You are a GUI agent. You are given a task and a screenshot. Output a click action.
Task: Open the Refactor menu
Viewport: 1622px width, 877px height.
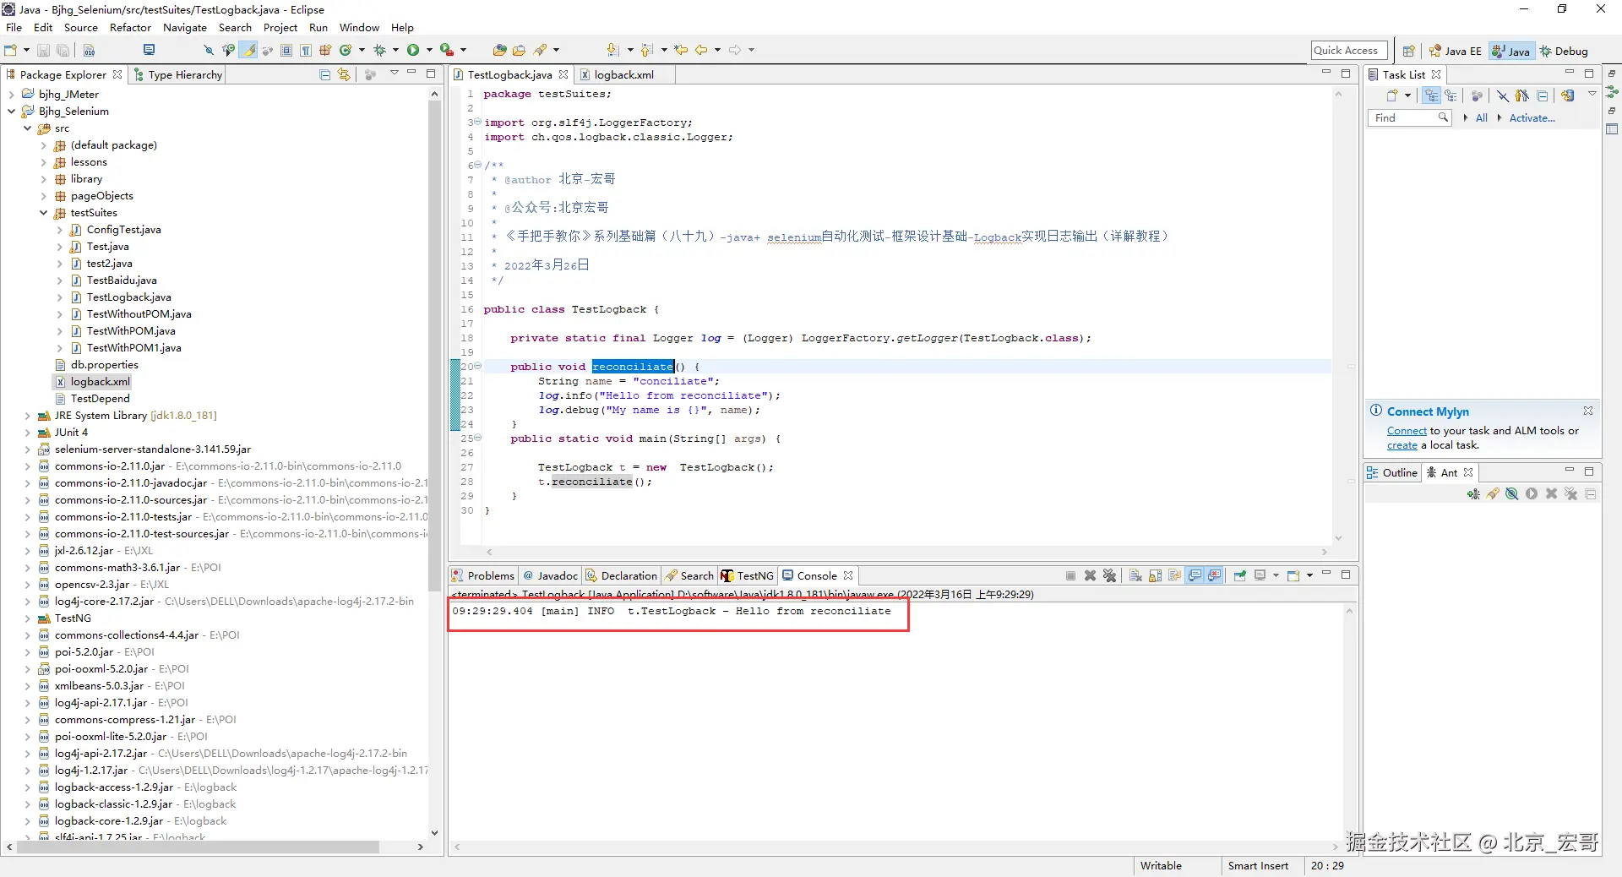click(x=130, y=28)
